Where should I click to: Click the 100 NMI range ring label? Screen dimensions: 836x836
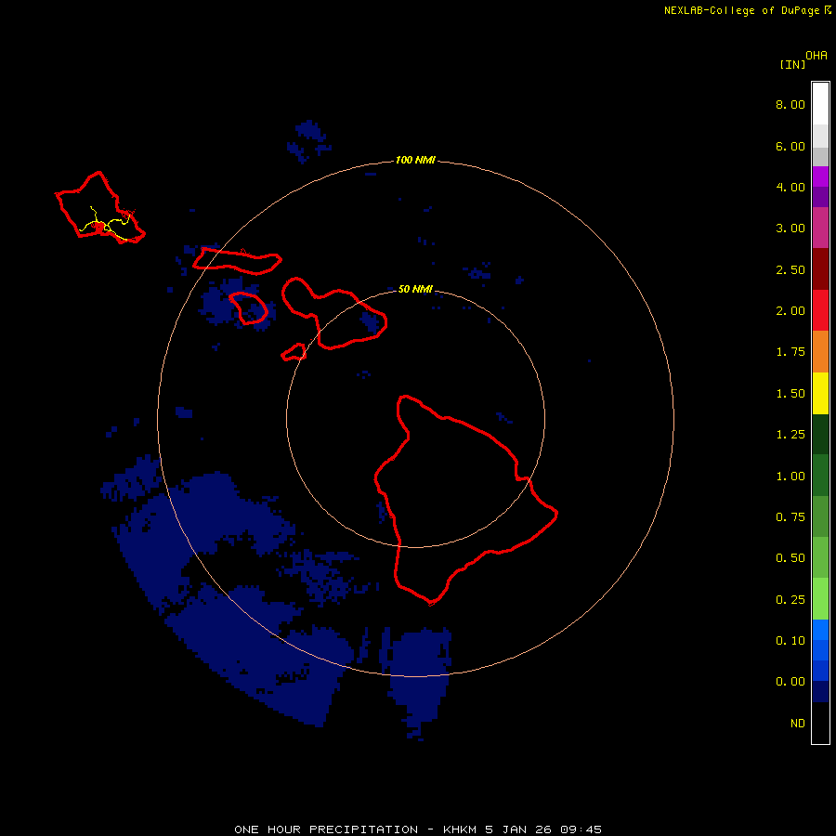pyautogui.click(x=415, y=160)
